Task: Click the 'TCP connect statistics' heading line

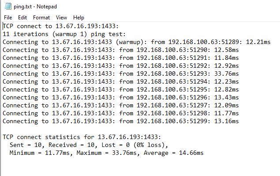Action: (x=82, y=137)
